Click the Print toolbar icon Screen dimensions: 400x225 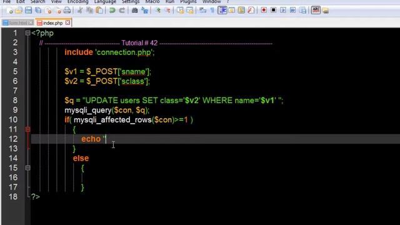tap(67, 11)
